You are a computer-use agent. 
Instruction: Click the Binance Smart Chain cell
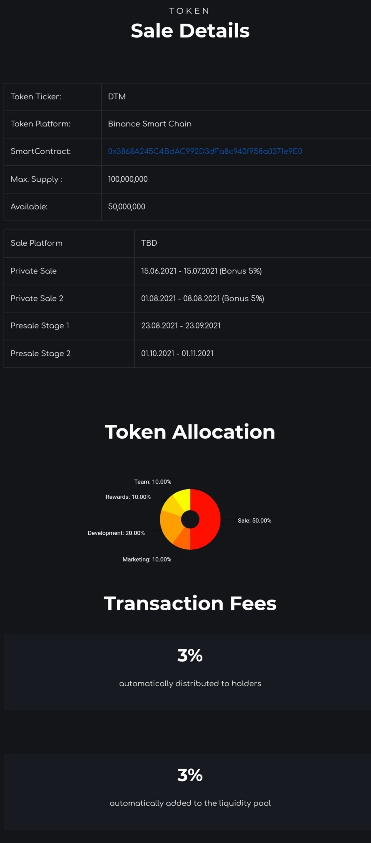(x=150, y=124)
